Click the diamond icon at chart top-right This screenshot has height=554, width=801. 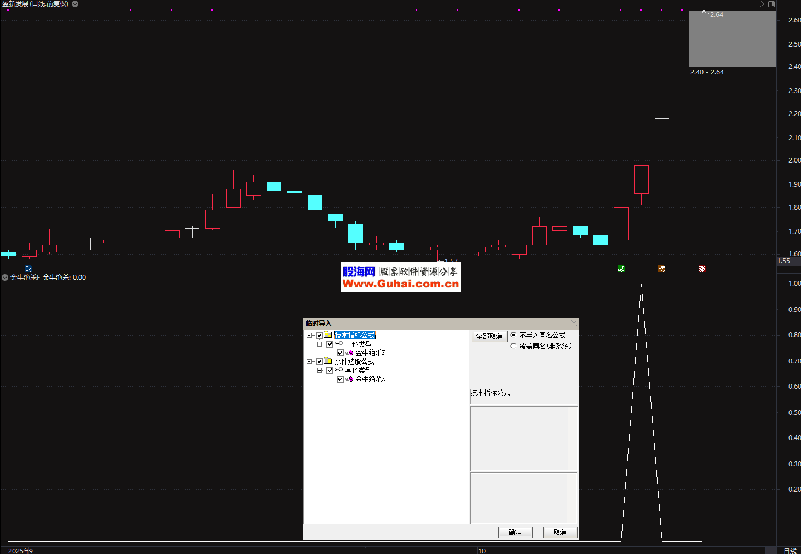click(x=761, y=4)
